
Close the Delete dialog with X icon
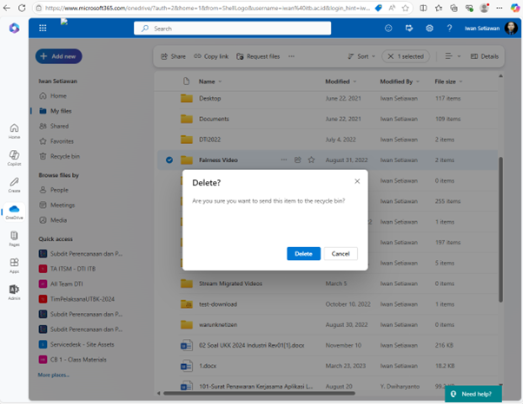357,181
